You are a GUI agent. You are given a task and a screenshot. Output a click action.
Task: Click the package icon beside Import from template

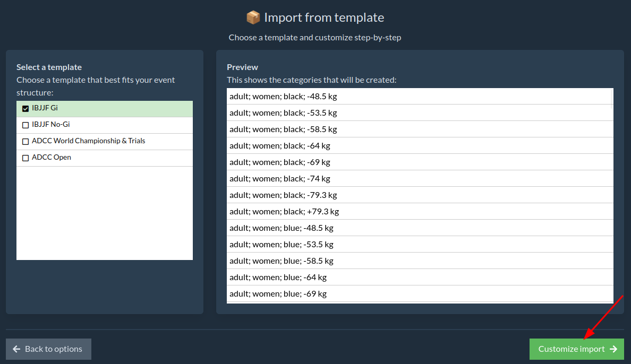point(253,18)
